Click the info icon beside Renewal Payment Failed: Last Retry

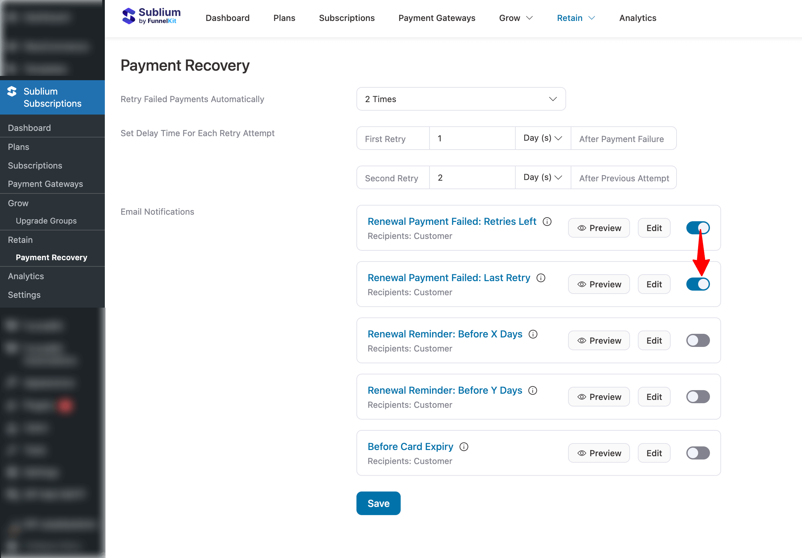(541, 278)
